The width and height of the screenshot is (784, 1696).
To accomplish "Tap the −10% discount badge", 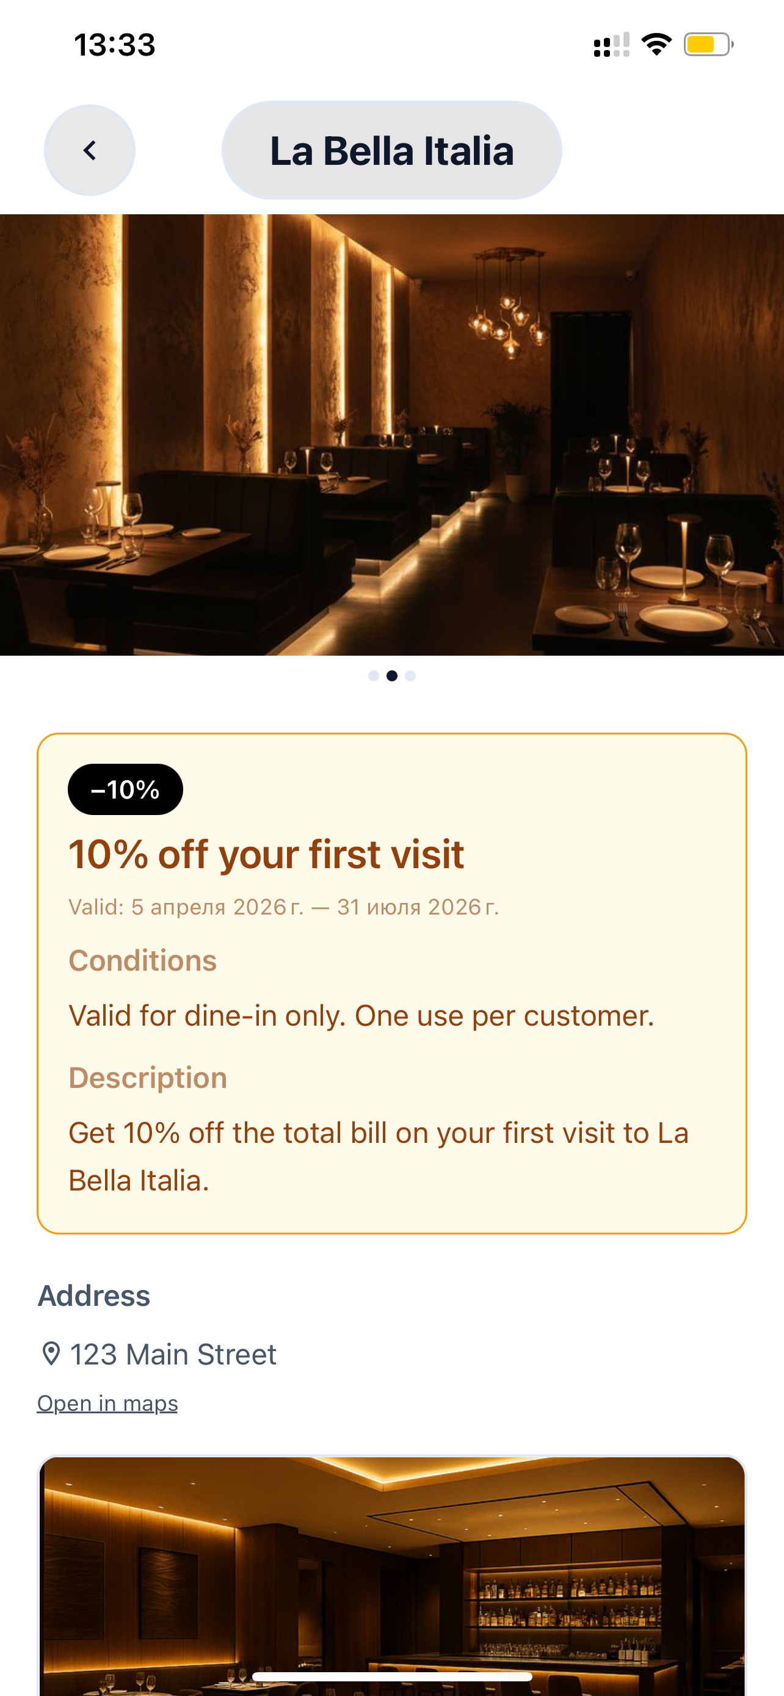I will [125, 789].
